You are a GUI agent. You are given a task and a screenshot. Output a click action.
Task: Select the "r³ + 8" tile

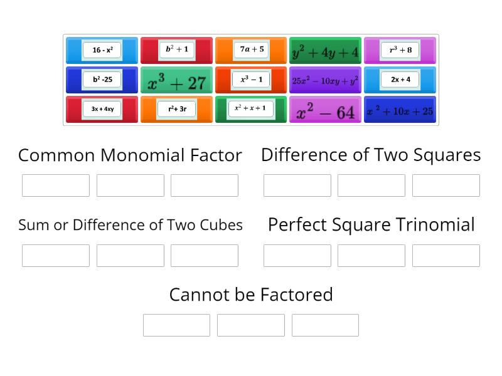(x=400, y=50)
